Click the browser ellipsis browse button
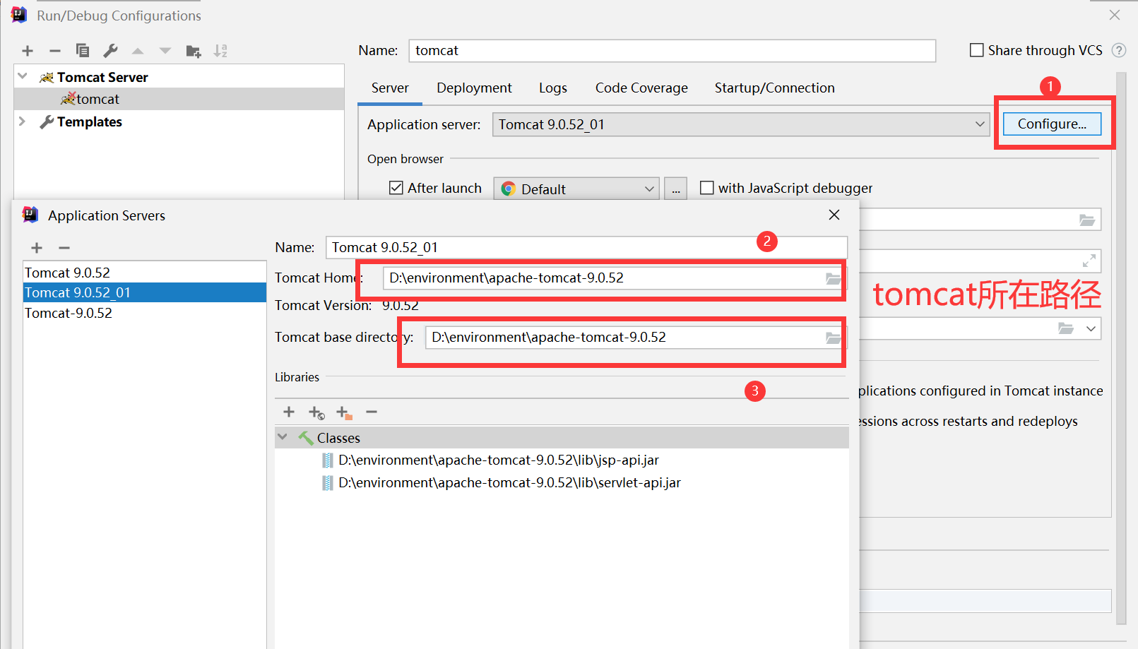The height and width of the screenshot is (649, 1138). click(x=676, y=189)
